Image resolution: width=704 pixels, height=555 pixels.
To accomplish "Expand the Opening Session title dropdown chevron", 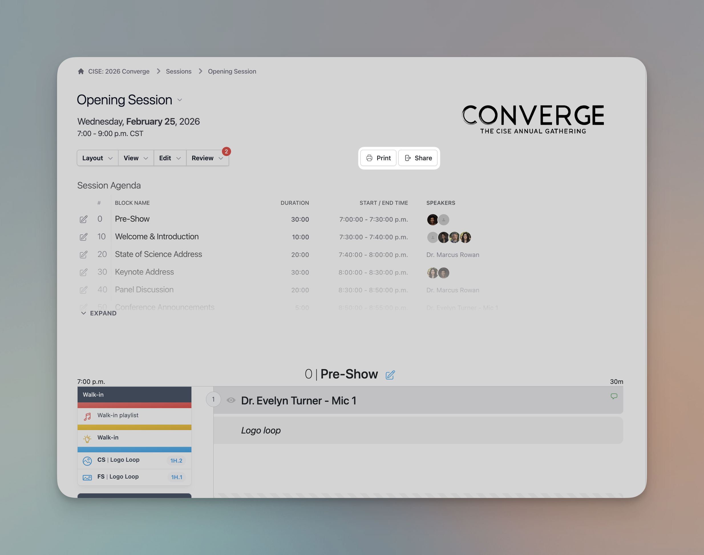I will pyautogui.click(x=180, y=100).
